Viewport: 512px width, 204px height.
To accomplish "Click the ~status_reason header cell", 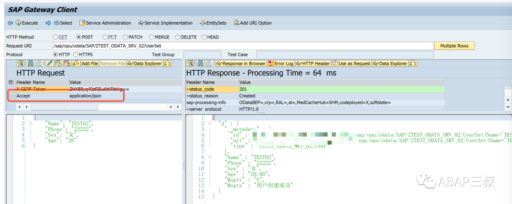I will tap(212, 96).
